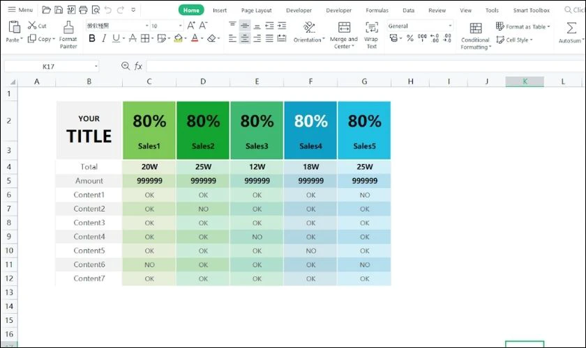Open print preview from quick access toolbar
Viewport: 586px width, 348px height.
click(96, 10)
